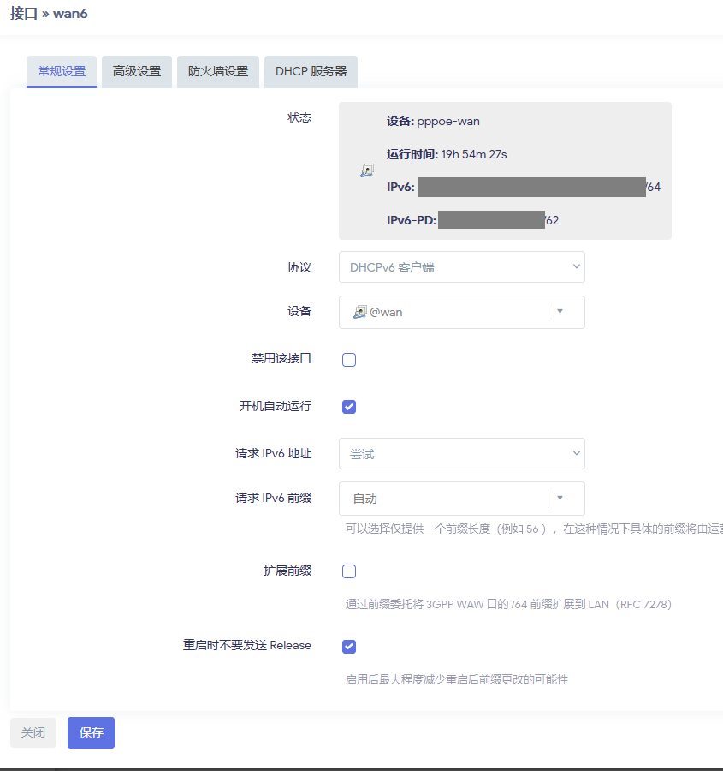
Task: Enable the 扩展前缀 checkbox
Action: point(349,571)
